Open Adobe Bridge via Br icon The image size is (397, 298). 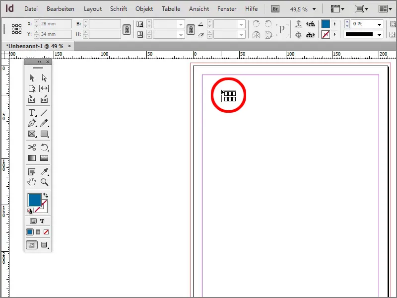pyautogui.click(x=275, y=9)
